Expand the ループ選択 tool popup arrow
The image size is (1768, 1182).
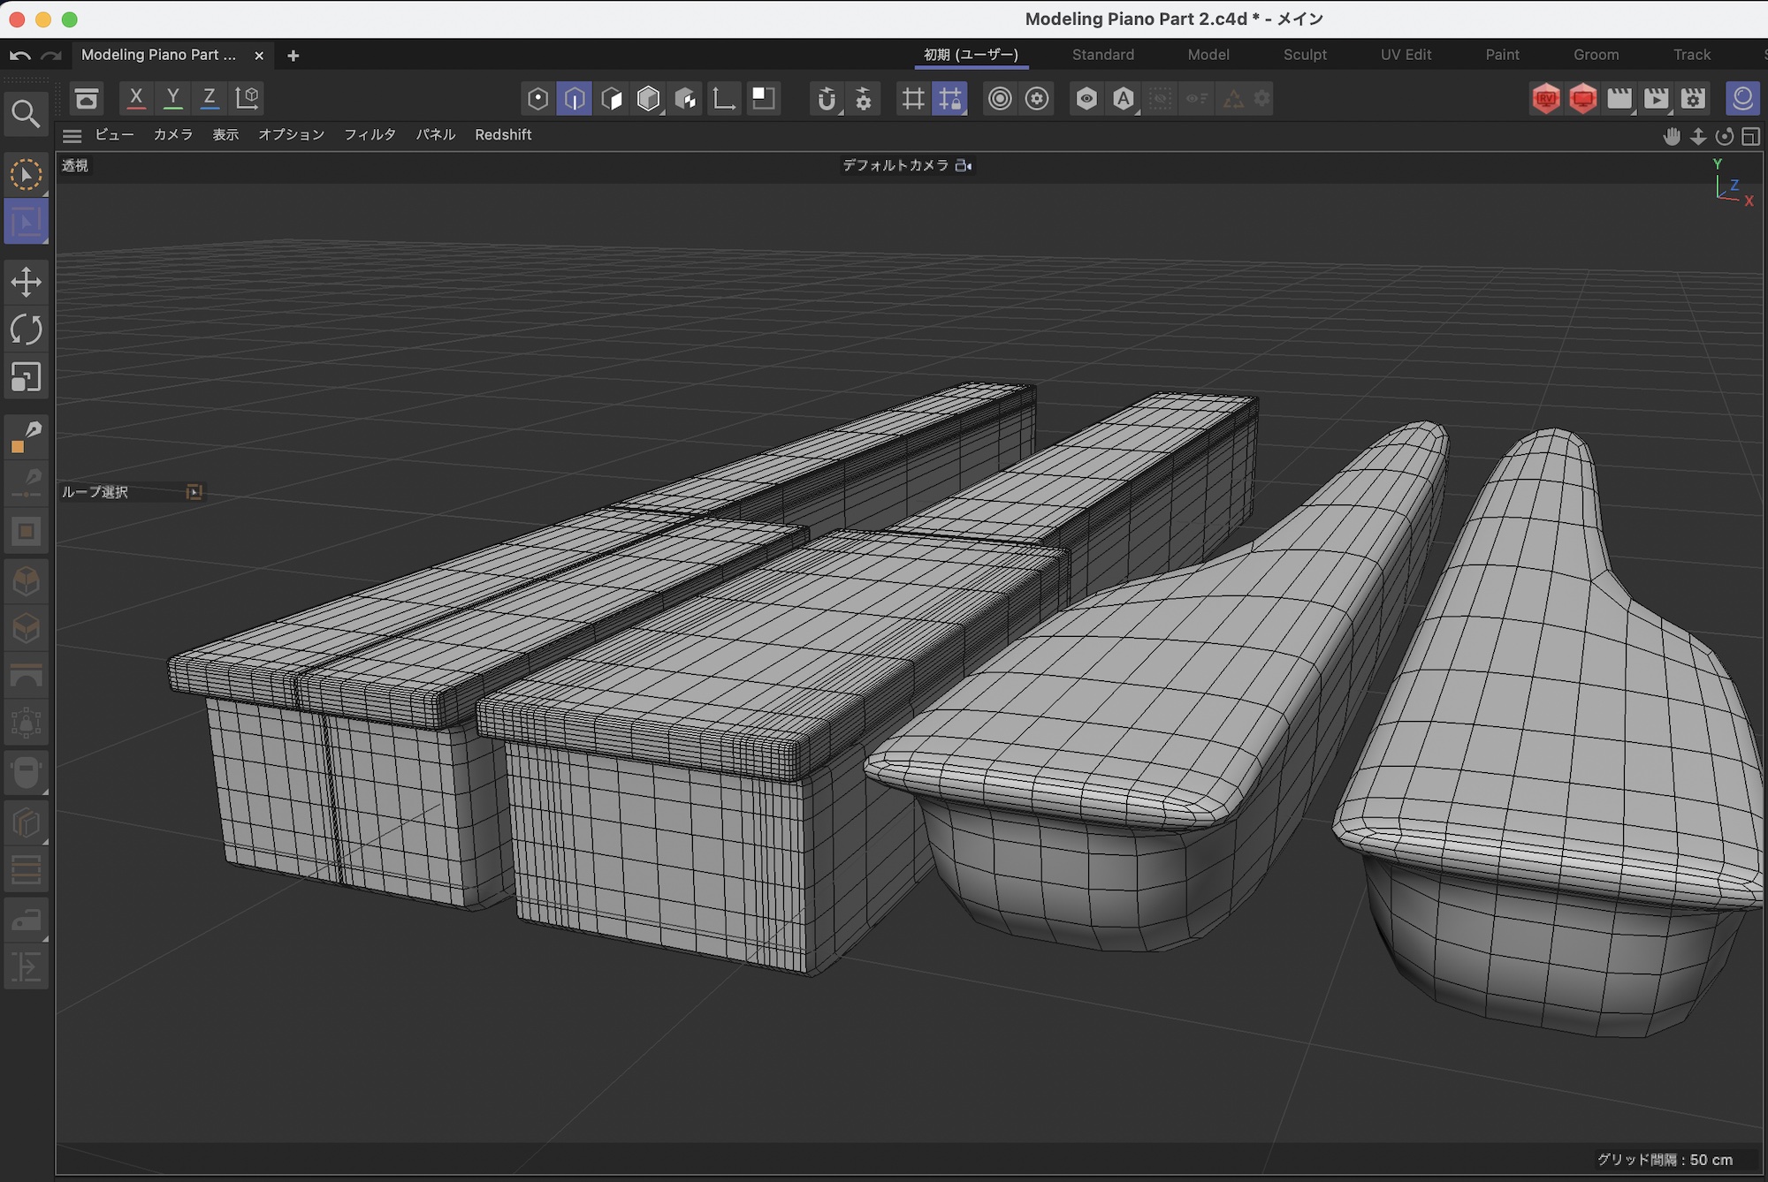(194, 492)
